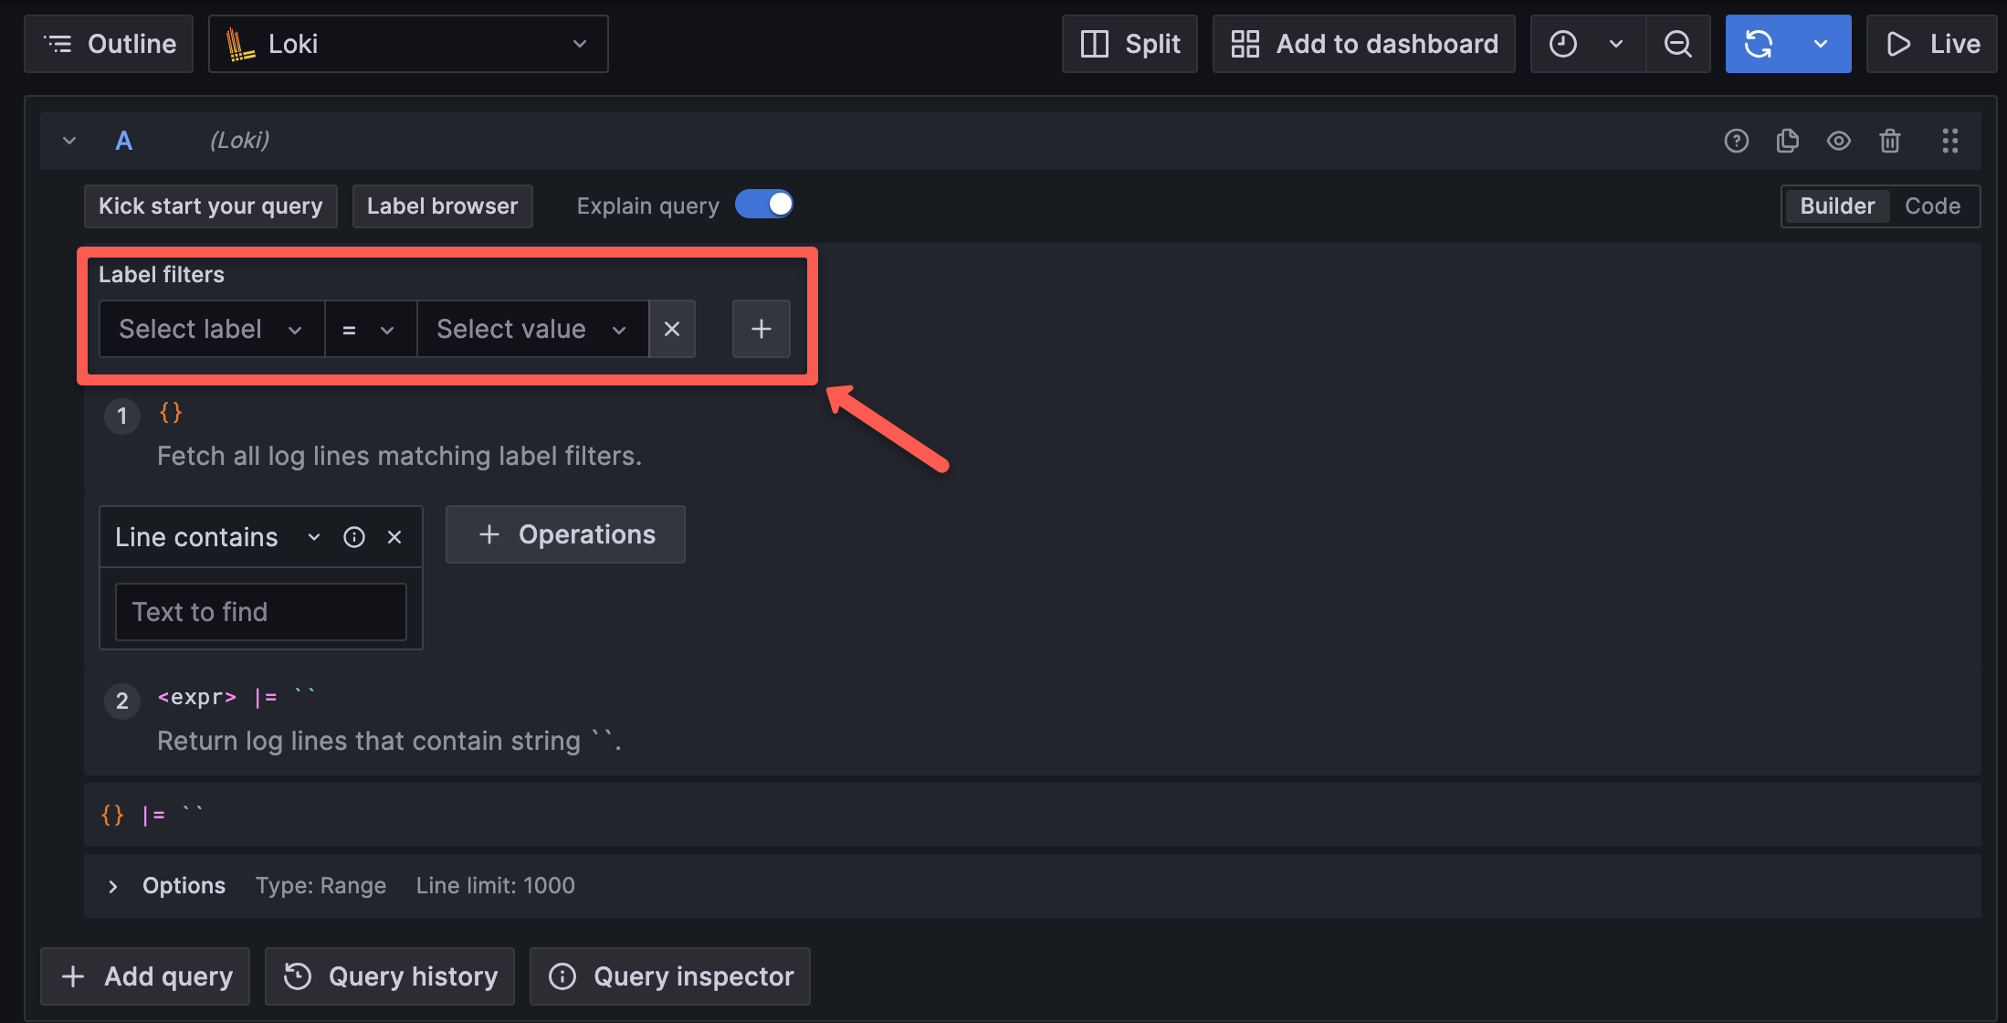2007x1023 pixels.
Task: Start Live log streaming
Action: click(x=1932, y=43)
